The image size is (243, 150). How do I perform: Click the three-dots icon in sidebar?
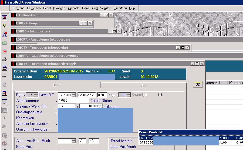[x=5, y=76]
